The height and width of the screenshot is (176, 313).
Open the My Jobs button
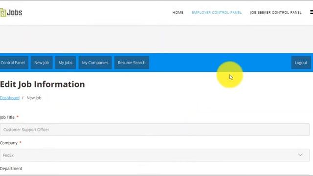(x=65, y=63)
